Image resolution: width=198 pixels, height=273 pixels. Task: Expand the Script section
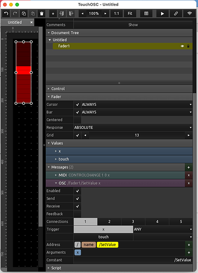click(x=48, y=268)
